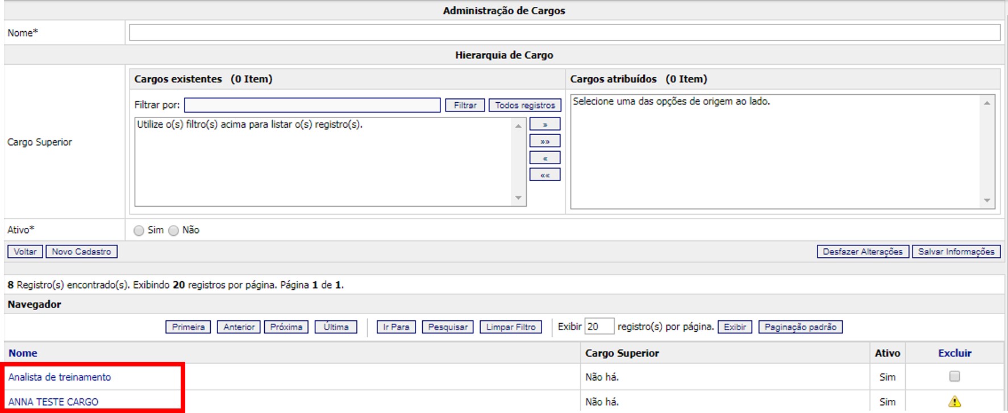Viewport: 1008px width, 413px height.
Task: Remove all cargos with double left arrow button
Action: click(x=544, y=175)
